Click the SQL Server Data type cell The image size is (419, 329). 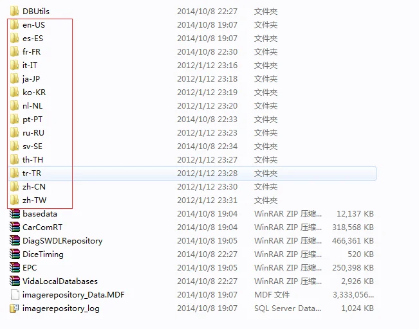pyautogui.click(x=288, y=308)
